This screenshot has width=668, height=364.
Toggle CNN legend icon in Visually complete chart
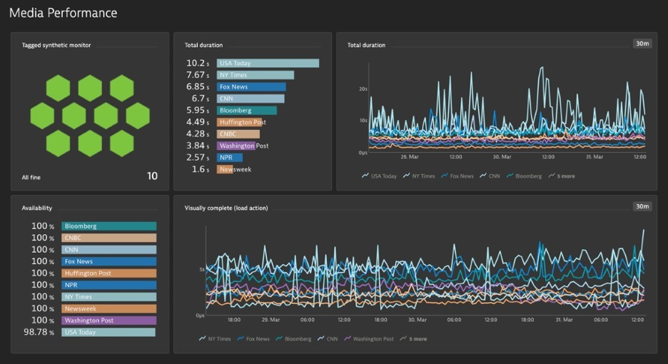(320, 338)
